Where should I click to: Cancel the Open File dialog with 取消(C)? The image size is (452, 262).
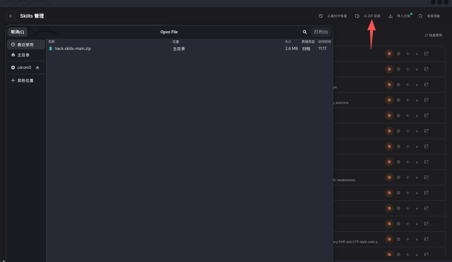[x=17, y=32]
